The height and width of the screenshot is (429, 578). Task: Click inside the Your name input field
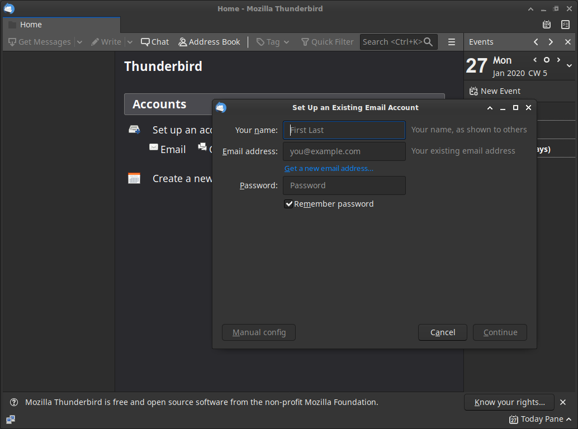coord(344,130)
